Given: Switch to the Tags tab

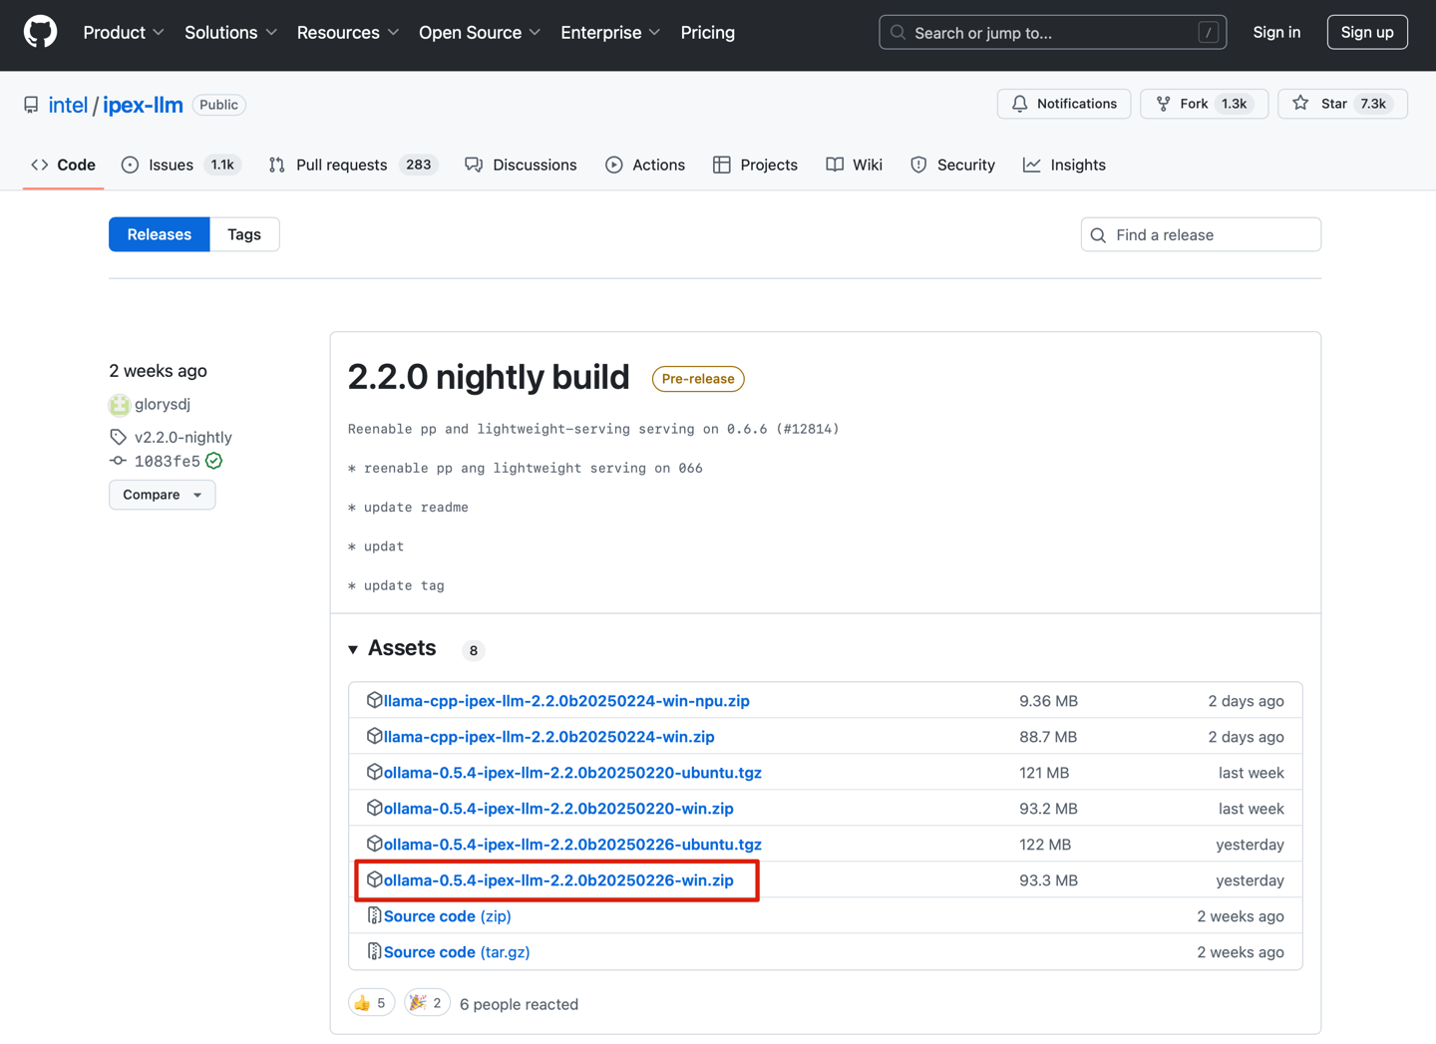Looking at the screenshot, I should pyautogui.click(x=244, y=234).
